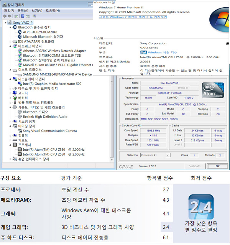Open the Windows 체험 지수 link

click(x=163, y=53)
